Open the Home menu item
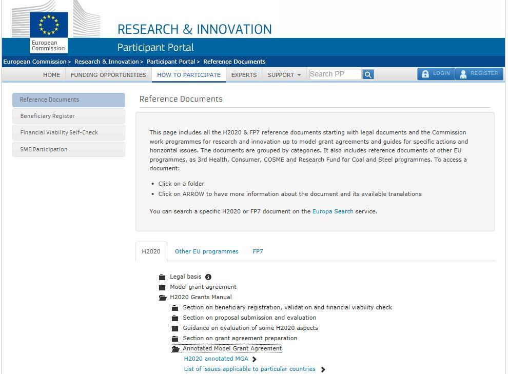 click(51, 75)
